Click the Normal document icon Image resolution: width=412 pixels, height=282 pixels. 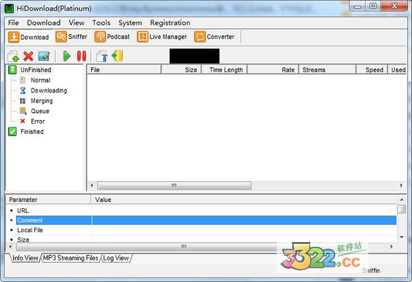pos(23,80)
